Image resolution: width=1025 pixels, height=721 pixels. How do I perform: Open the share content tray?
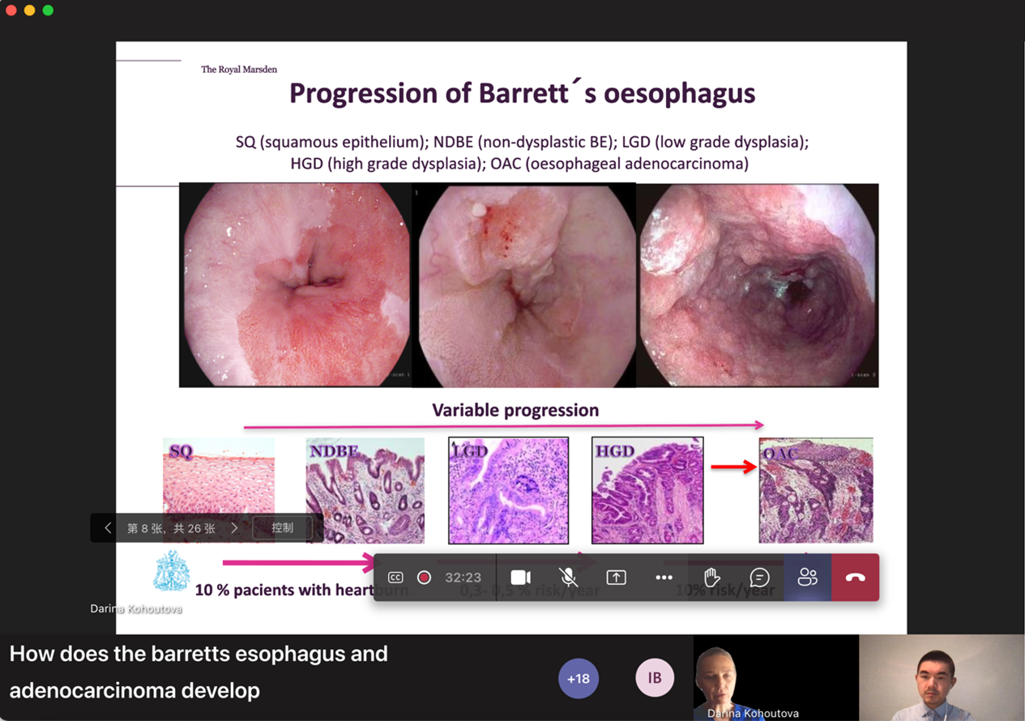click(x=617, y=578)
